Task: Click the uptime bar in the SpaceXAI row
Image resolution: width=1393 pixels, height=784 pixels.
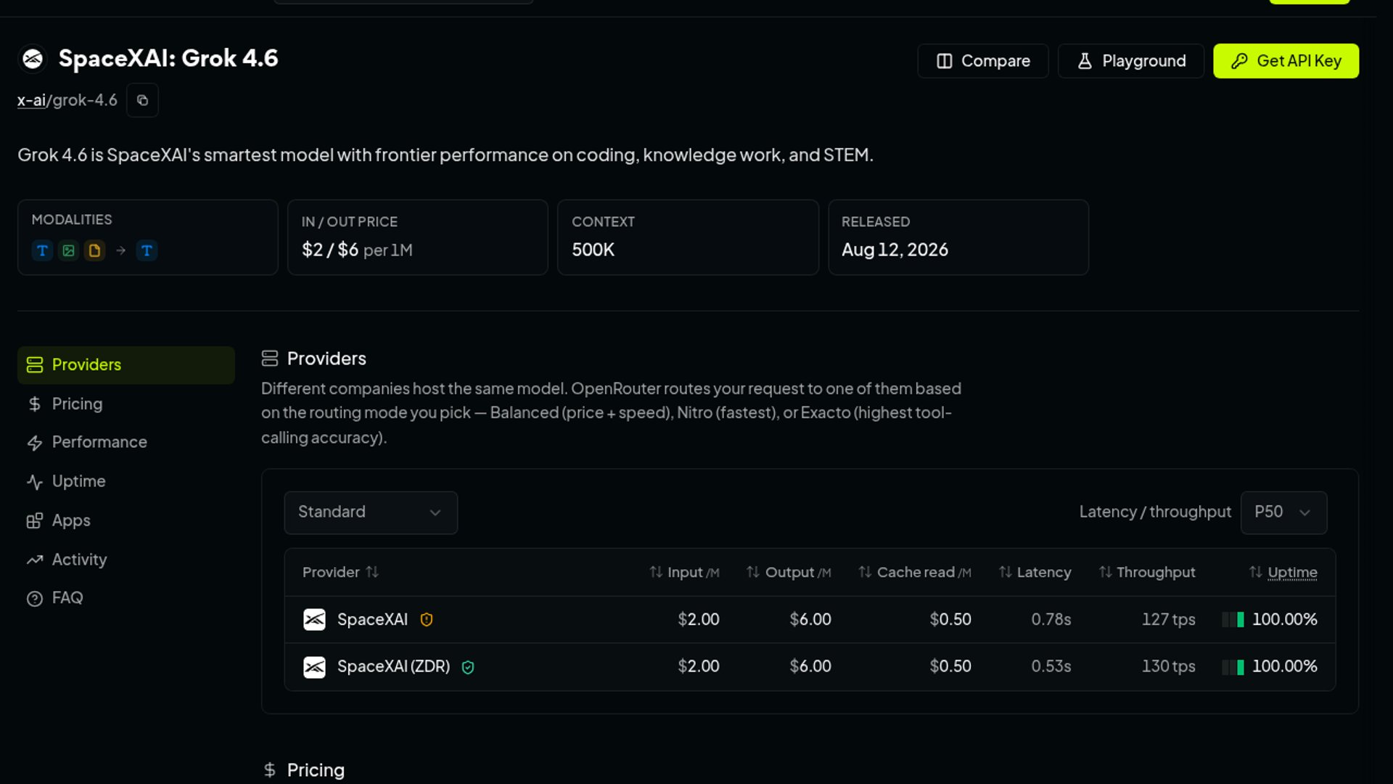Action: (x=1233, y=620)
